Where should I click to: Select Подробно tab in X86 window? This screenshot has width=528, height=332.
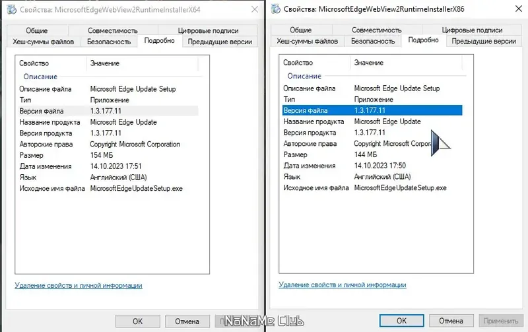[423, 40]
